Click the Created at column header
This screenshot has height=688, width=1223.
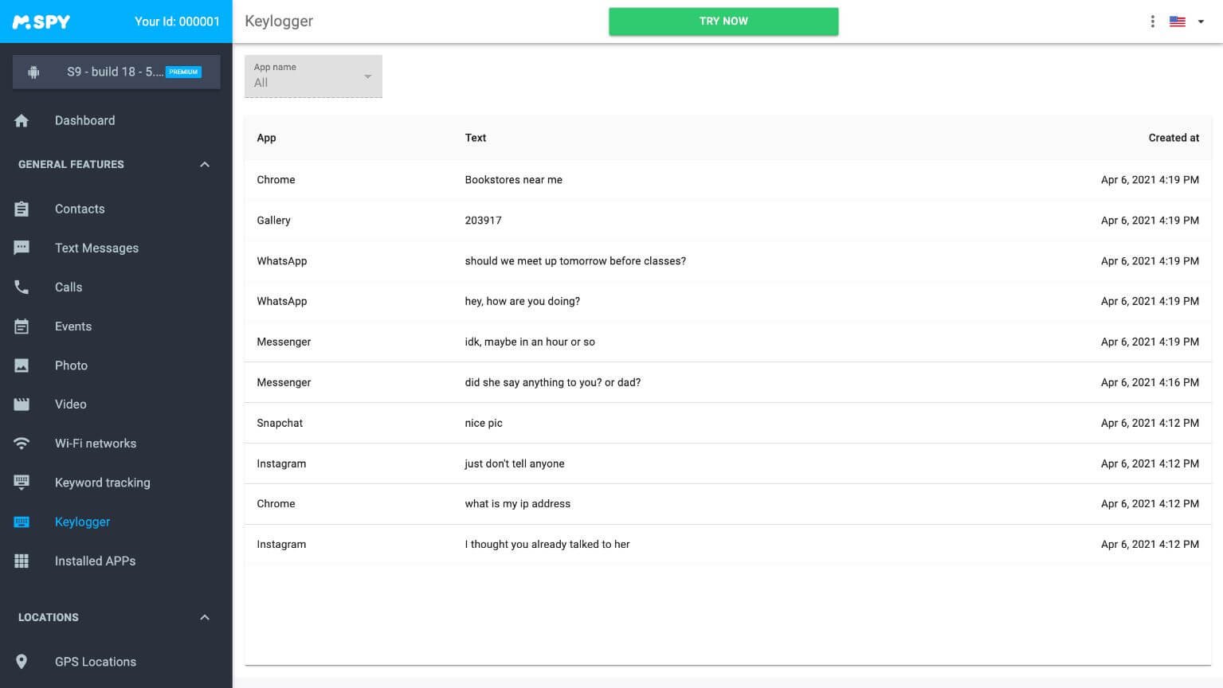(x=1174, y=138)
